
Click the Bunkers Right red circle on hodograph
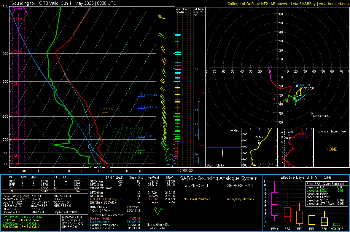point(274,99)
